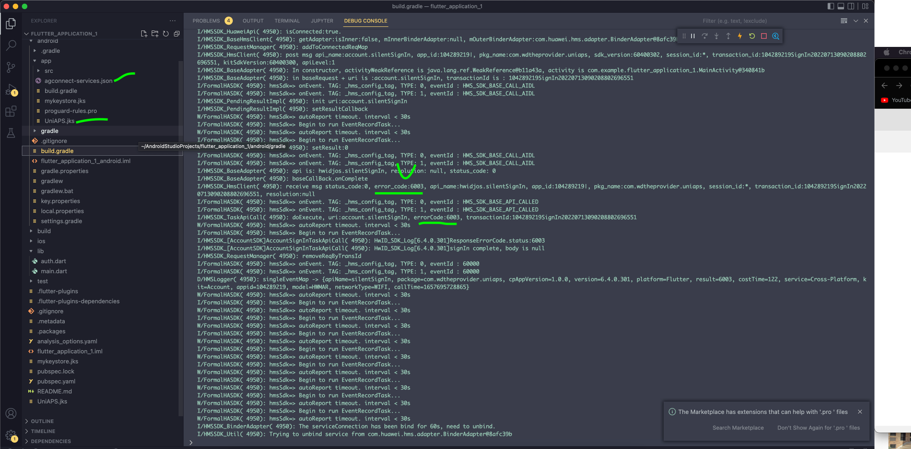This screenshot has width=911, height=449.
Task: Switch to the TERMINAL tab
Action: [287, 21]
